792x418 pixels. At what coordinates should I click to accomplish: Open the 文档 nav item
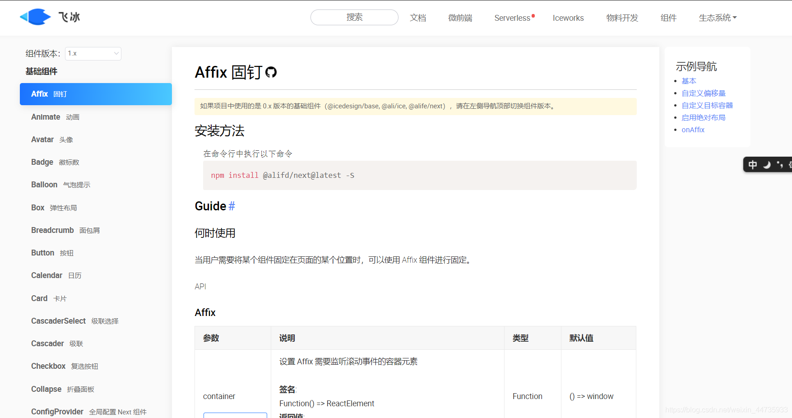(x=418, y=18)
